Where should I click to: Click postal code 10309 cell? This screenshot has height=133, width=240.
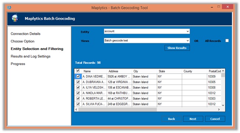pyautogui.click(x=214, y=76)
